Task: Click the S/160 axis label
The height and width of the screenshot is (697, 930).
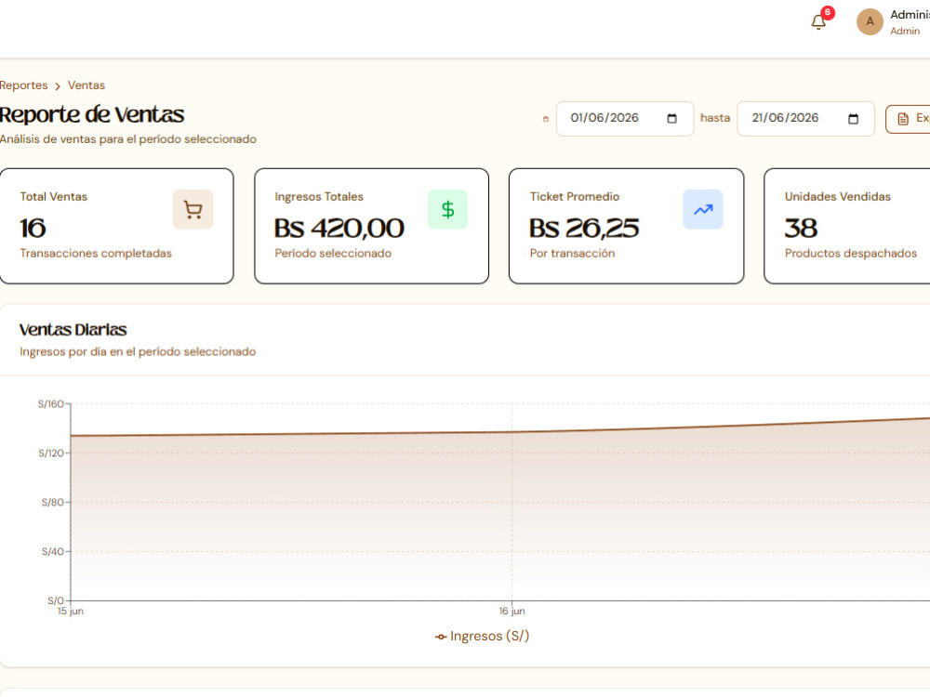Action: click(51, 404)
